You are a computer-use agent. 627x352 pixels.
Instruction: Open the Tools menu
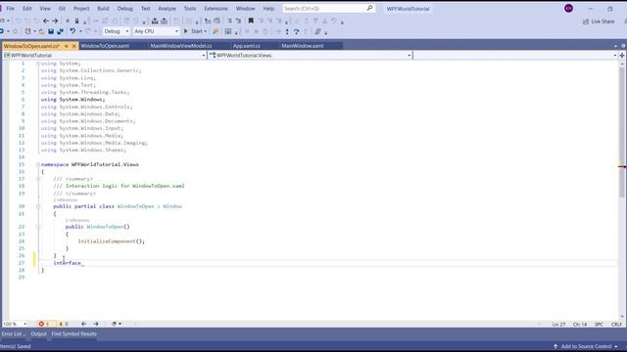pos(189,9)
